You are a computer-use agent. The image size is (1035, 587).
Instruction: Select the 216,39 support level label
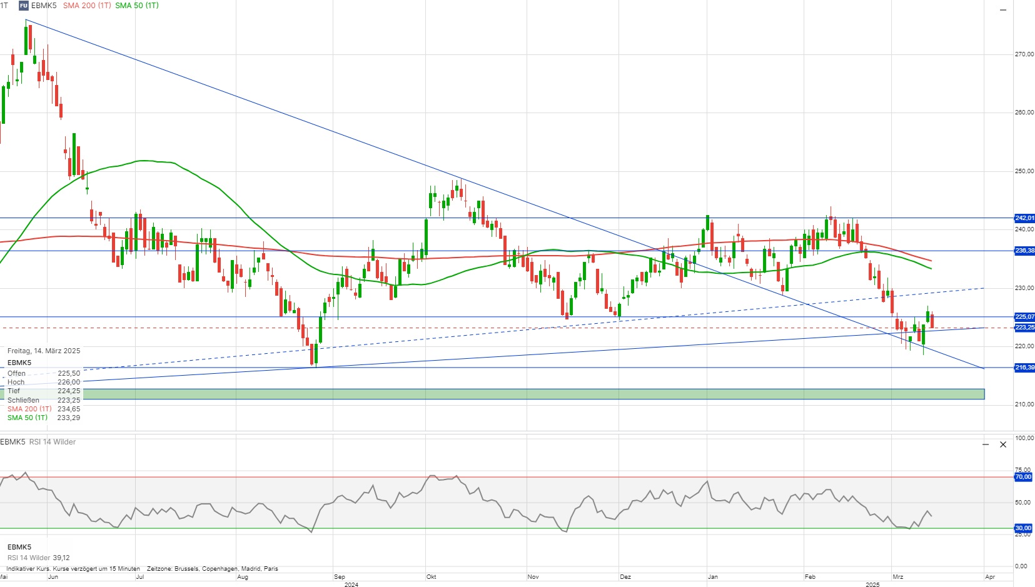click(x=1024, y=368)
